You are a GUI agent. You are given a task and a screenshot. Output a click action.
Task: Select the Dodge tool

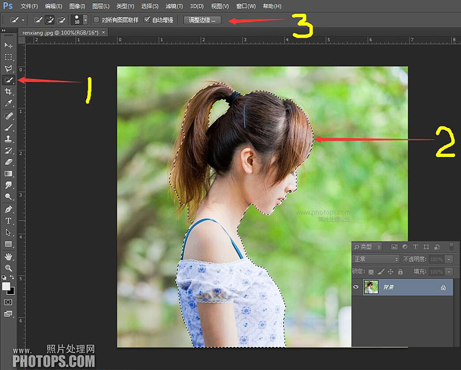click(x=8, y=197)
